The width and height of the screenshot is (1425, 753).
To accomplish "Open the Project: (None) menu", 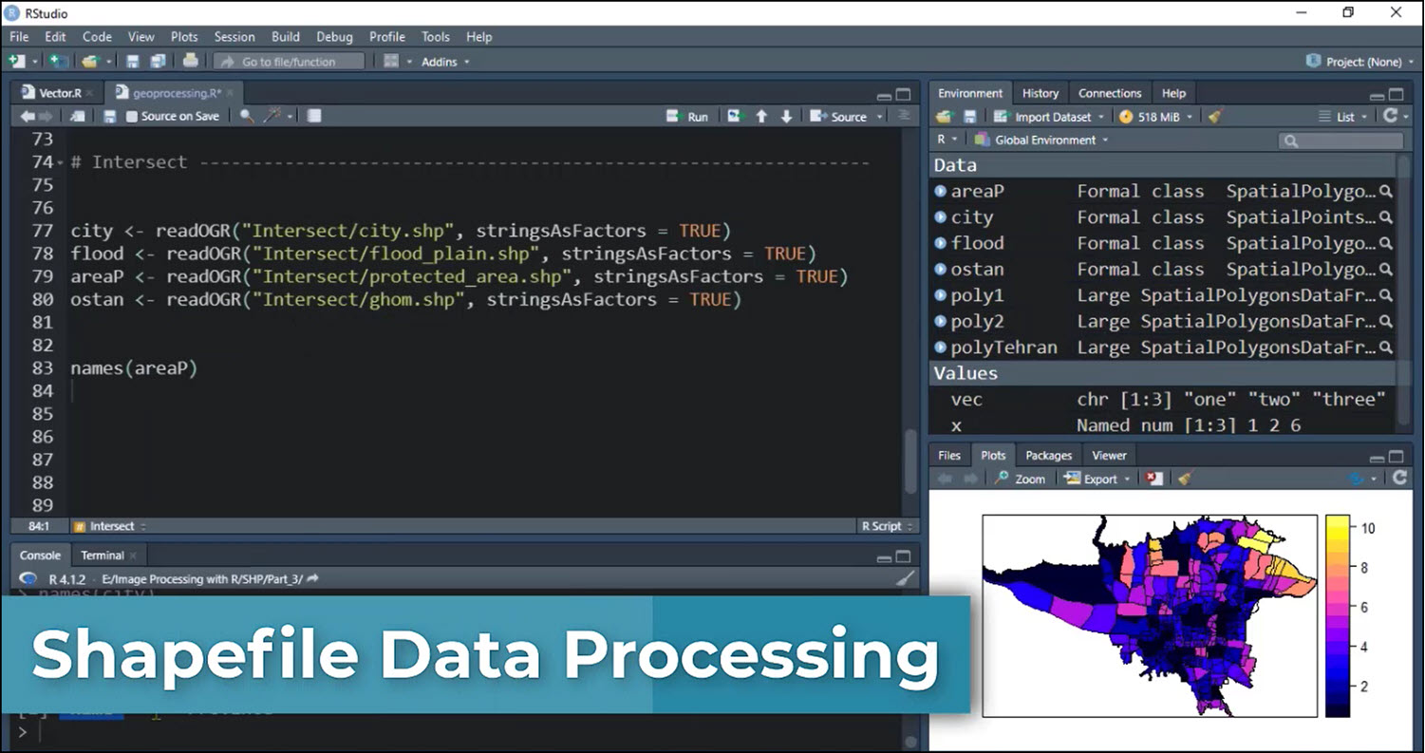I will (x=1359, y=62).
